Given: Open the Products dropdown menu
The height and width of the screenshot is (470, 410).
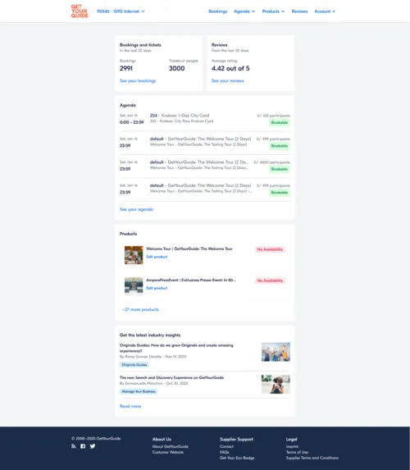Looking at the screenshot, I should (x=273, y=11).
